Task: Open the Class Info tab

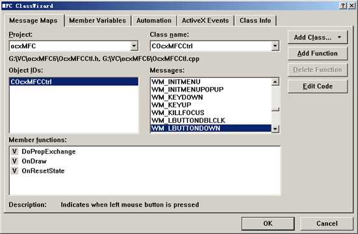Action: point(255,21)
